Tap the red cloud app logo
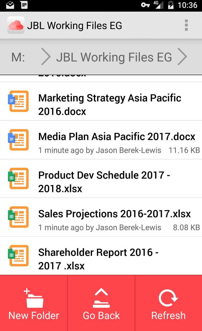Image resolution: width=202 pixels, height=331 pixels. coord(16,25)
